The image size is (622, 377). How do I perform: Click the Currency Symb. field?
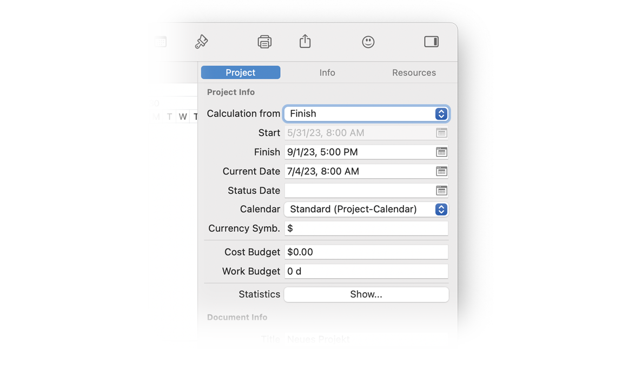[x=366, y=228]
